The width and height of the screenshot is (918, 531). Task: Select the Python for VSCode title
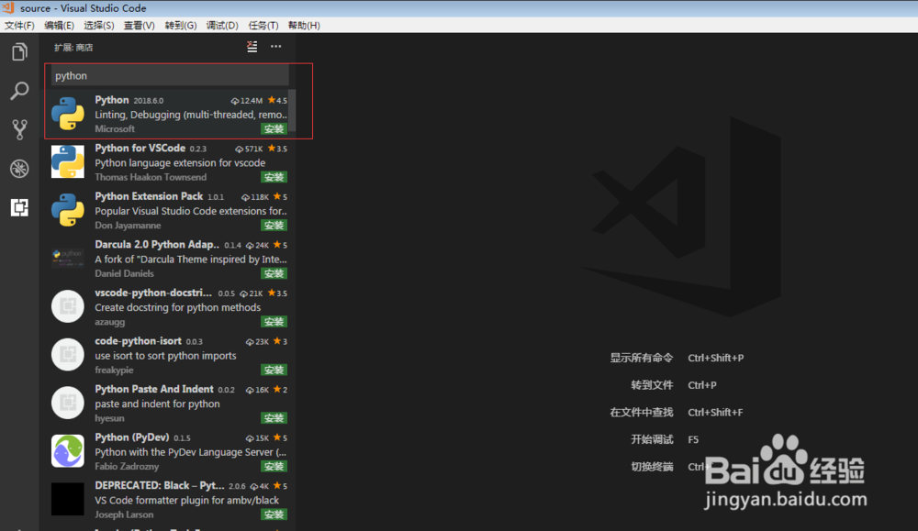click(x=140, y=148)
